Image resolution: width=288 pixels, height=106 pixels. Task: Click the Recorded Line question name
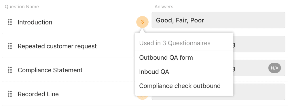(x=38, y=94)
